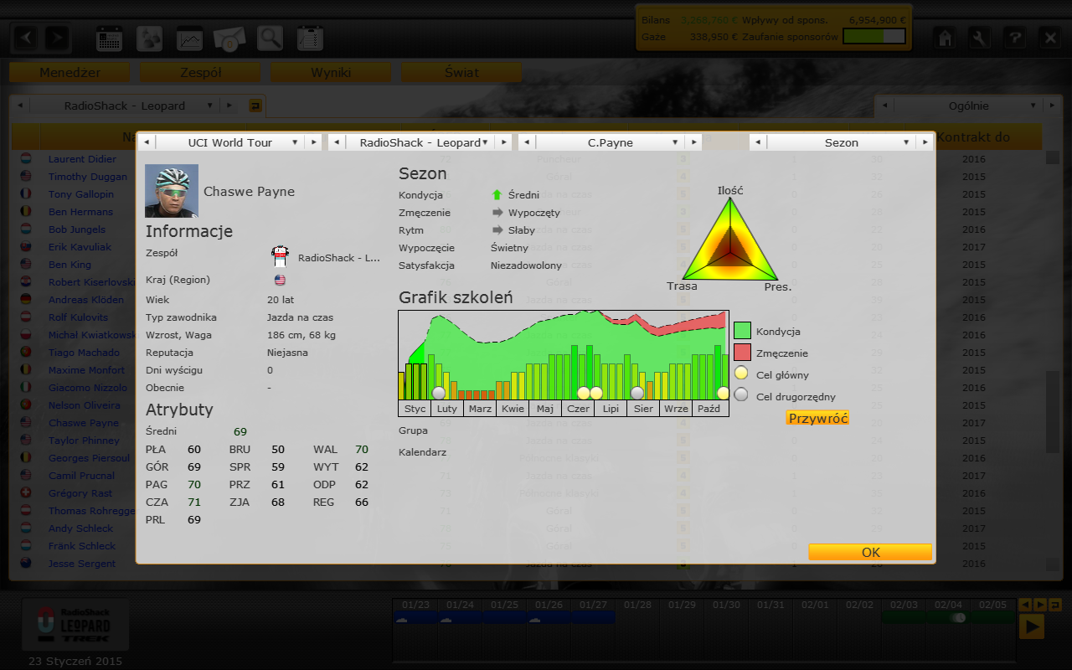The height and width of the screenshot is (670, 1072).
Task: Open the clipboard checklist icon
Action: pos(310,39)
